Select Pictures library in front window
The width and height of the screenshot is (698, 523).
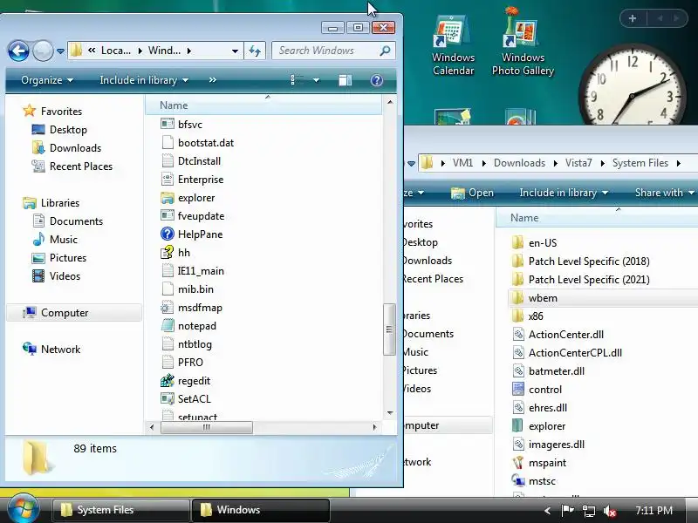pyautogui.click(x=68, y=258)
